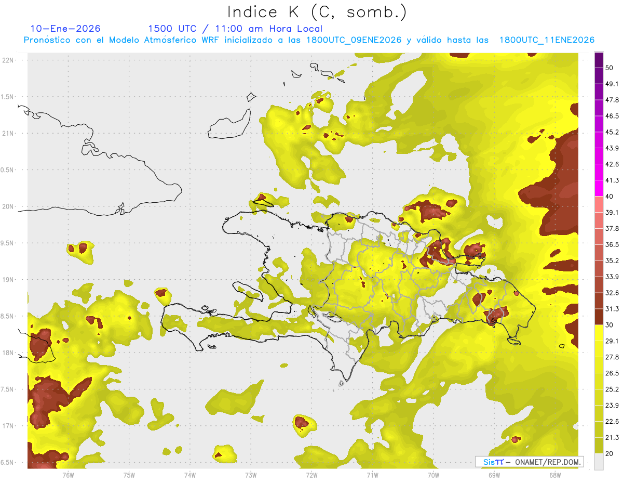The height and width of the screenshot is (482, 623).
Task: Click the chart title "Indice K (C, somb.)"
Action: (x=317, y=12)
